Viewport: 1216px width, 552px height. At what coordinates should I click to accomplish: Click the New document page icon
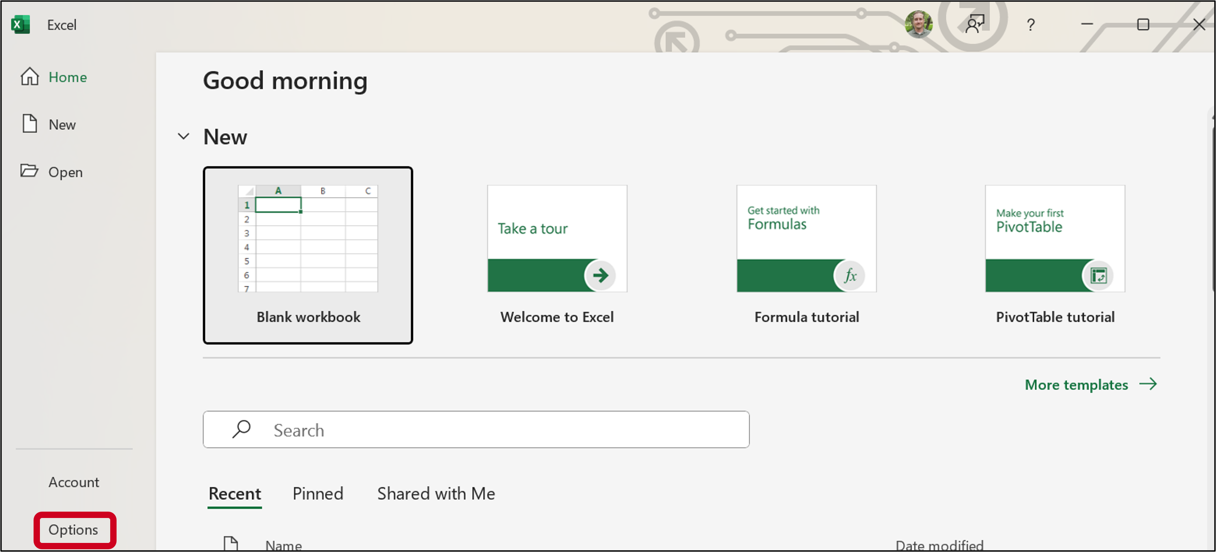[30, 123]
